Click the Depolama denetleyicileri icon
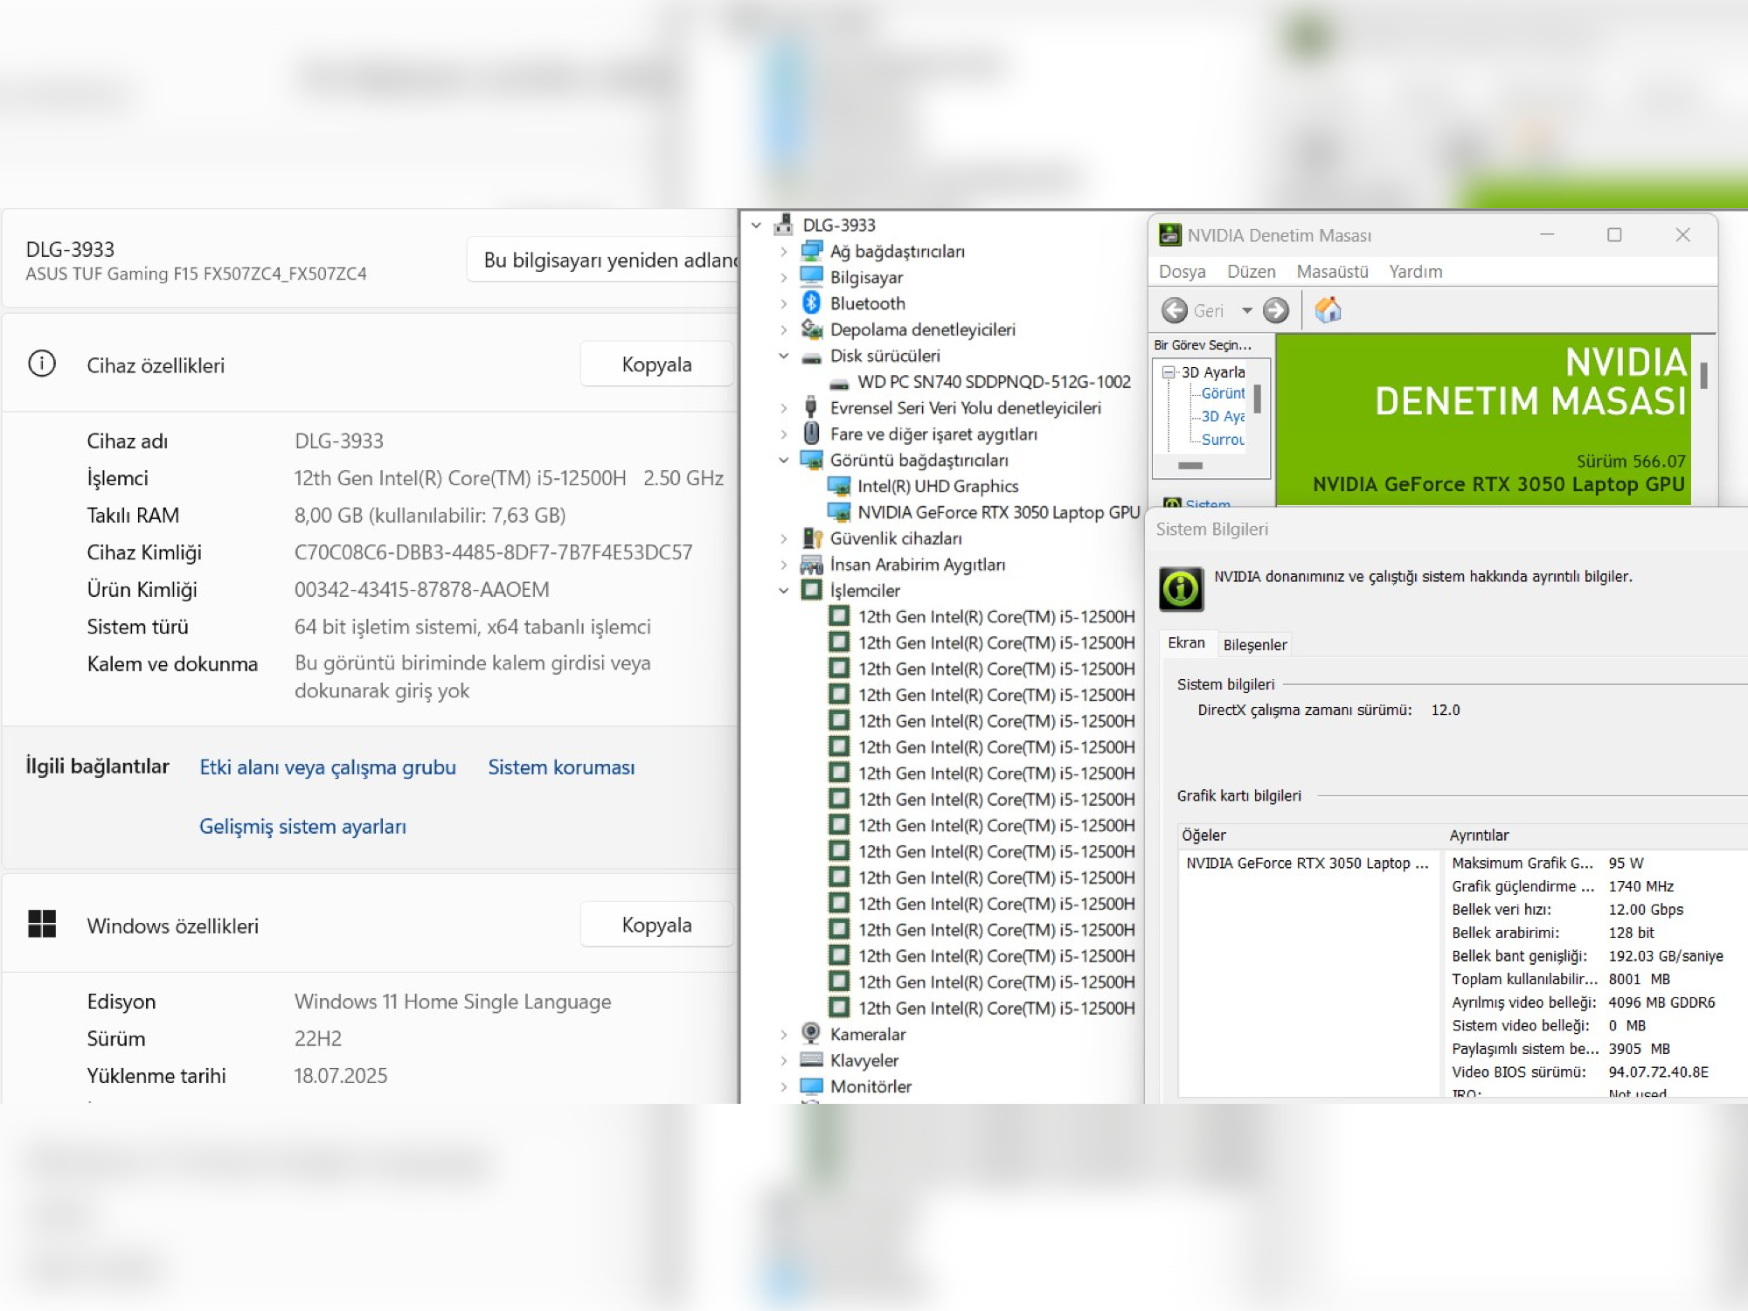 [811, 329]
